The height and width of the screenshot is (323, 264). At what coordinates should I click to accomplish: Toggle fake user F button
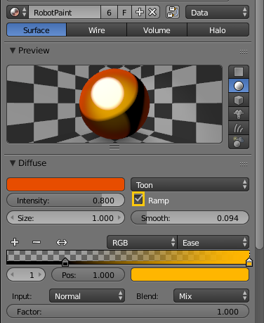(x=124, y=12)
